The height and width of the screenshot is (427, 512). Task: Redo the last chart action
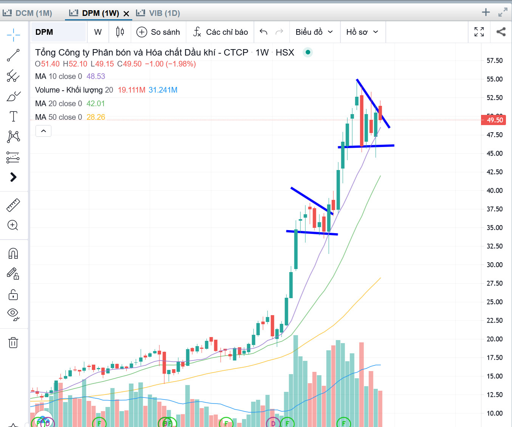click(280, 32)
